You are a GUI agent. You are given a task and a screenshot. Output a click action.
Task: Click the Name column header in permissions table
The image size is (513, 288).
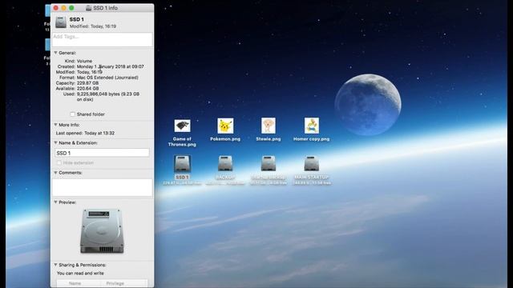click(x=75, y=283)
